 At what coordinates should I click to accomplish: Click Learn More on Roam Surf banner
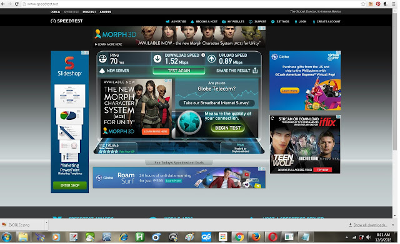pos(174,180)
